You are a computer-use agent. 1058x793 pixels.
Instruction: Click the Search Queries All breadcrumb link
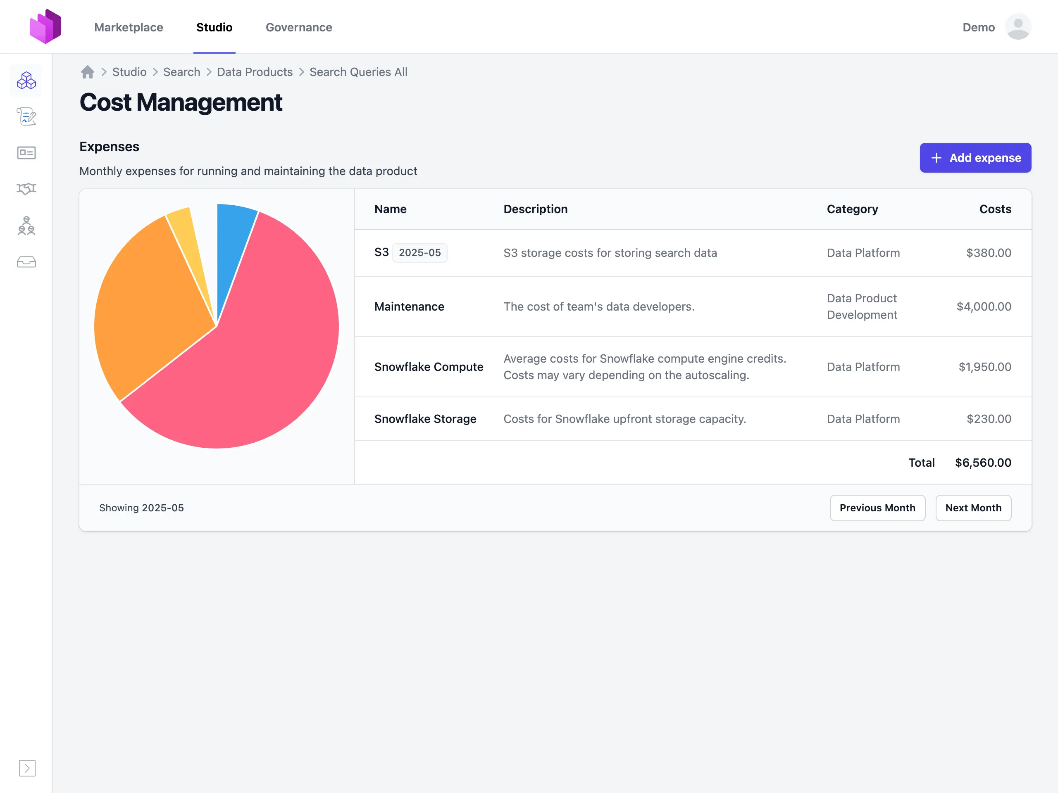click(x=358, y=72)
